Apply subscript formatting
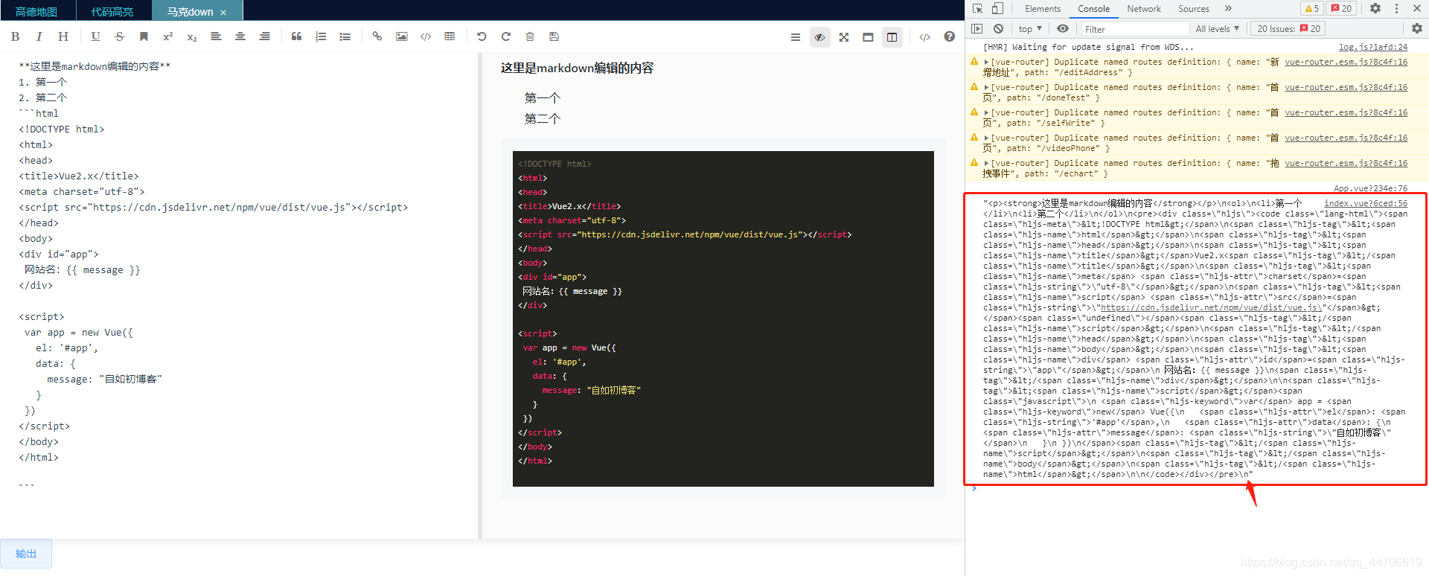The image size is (1429, 576). pyautogui.click(x=192, y=36)
